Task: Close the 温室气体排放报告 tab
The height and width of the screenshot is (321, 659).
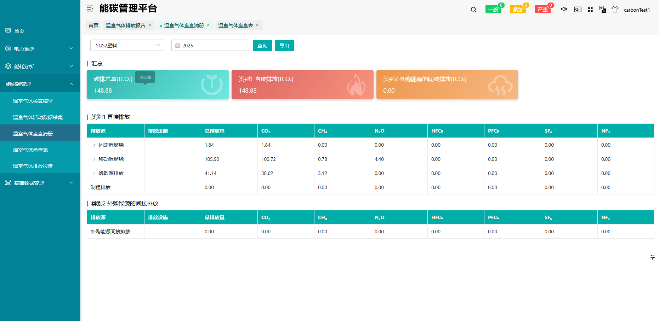Action: pyautogui.click(x=150, y=25)
